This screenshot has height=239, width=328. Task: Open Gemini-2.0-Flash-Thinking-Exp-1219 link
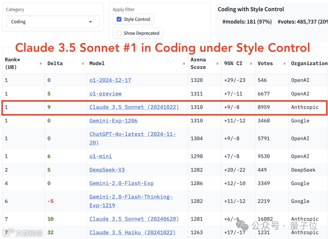[x=131, y=201]
